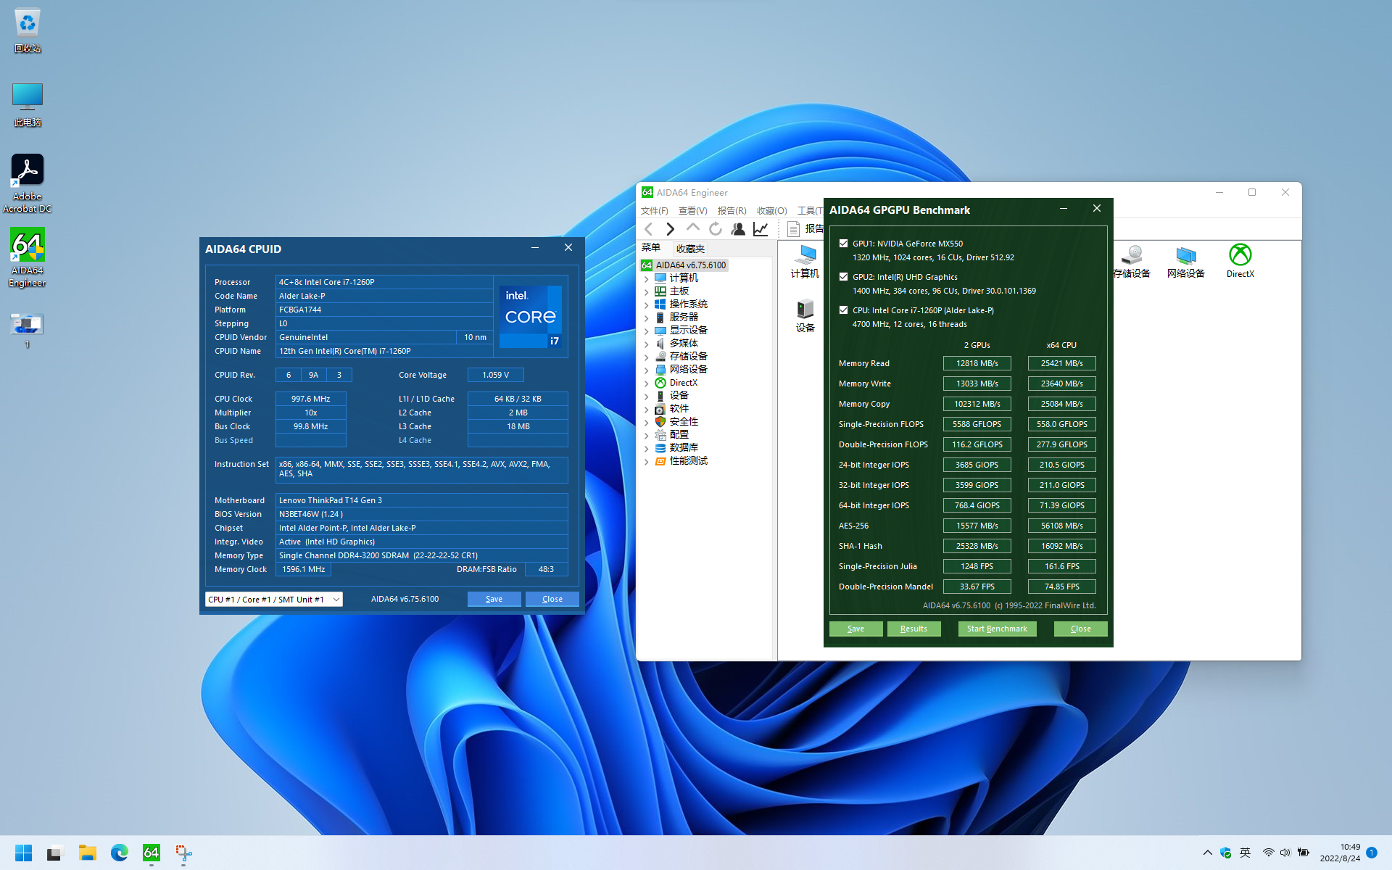The image size is (1392, 870).
Task: Click the Memory Read 12818 MB/s value
Action: (x=977, y=363)
